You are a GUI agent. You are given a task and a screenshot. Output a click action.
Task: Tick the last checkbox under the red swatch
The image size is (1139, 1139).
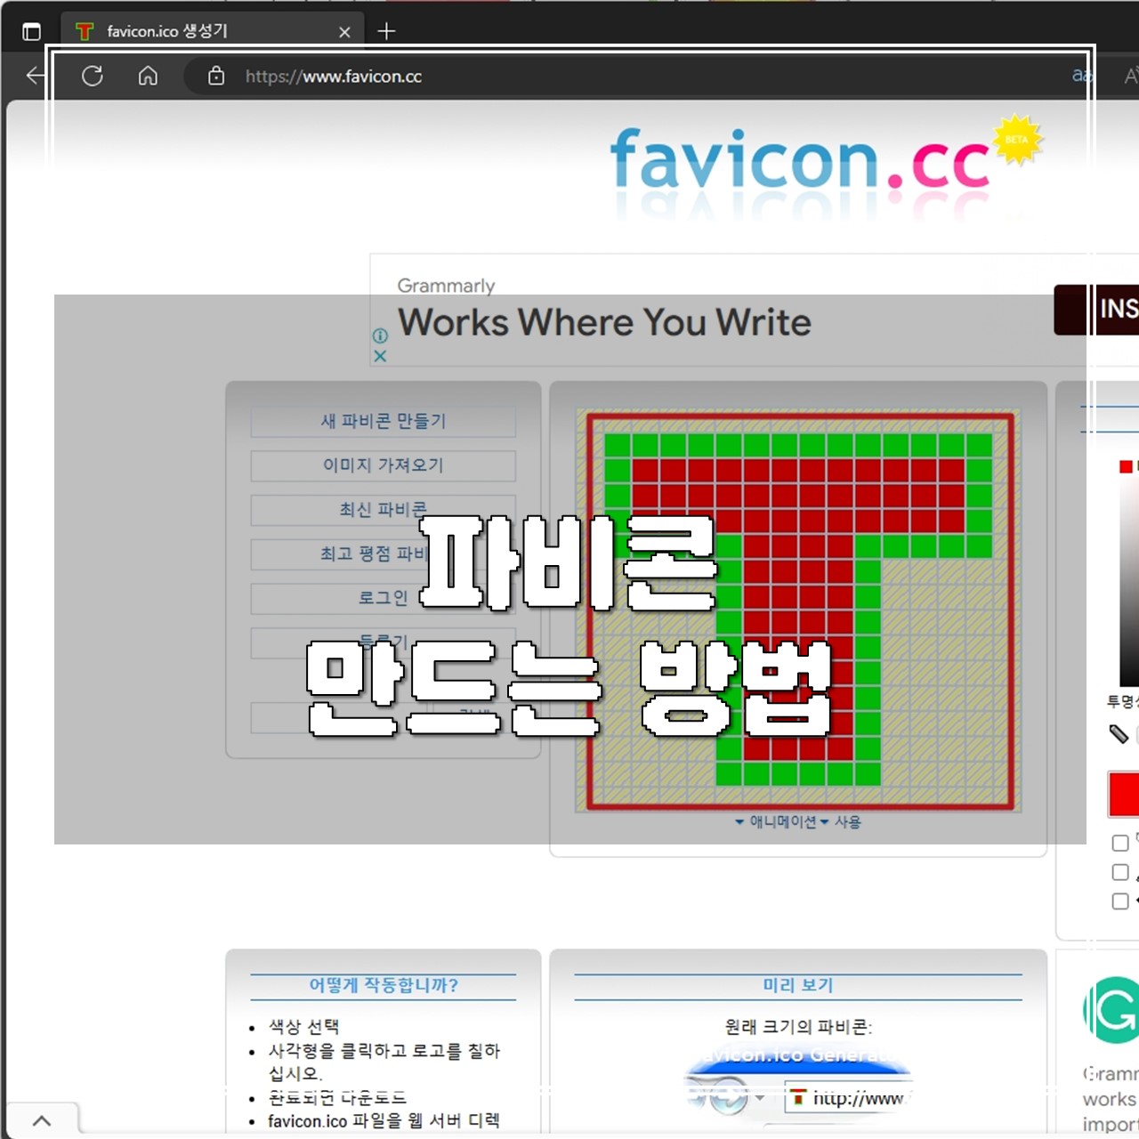click(1120, 901)
